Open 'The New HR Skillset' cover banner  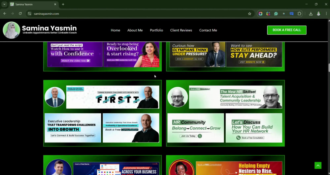click(236, 97)
